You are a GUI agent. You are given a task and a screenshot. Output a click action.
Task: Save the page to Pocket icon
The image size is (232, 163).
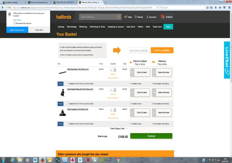click(x=224, y=8)
